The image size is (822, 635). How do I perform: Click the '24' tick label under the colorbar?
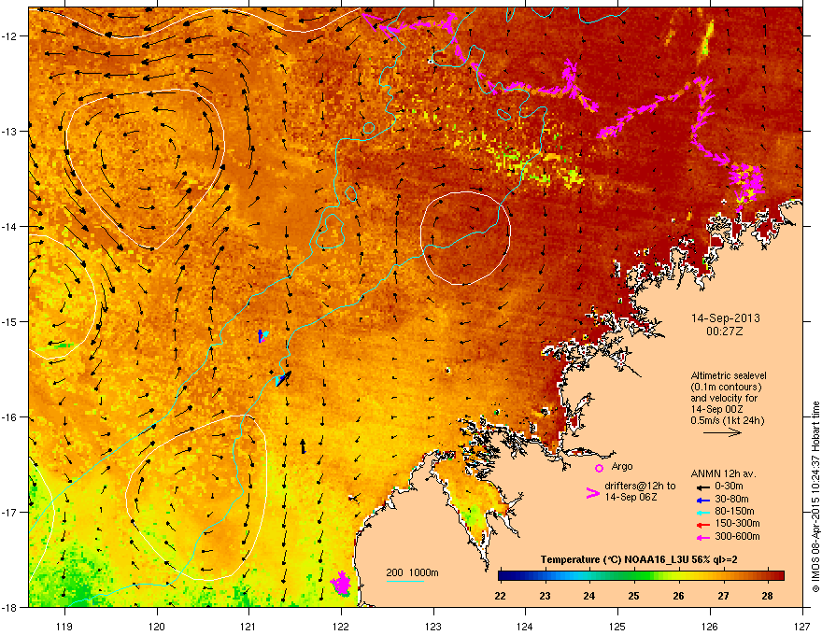pos(589,596)
